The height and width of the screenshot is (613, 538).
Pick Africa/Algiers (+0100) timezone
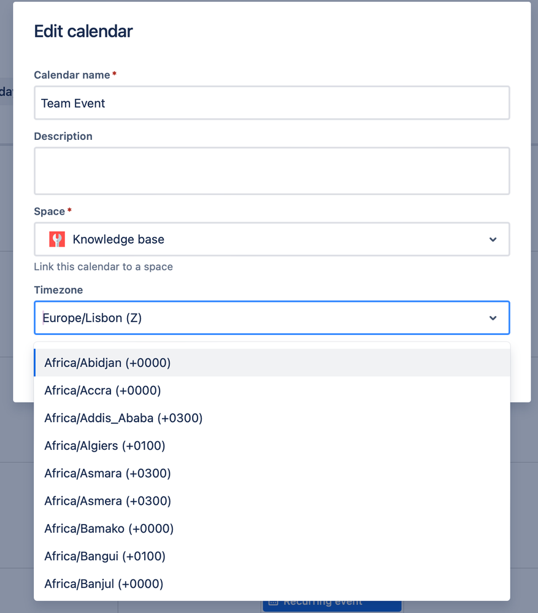[x=104, y=445]
